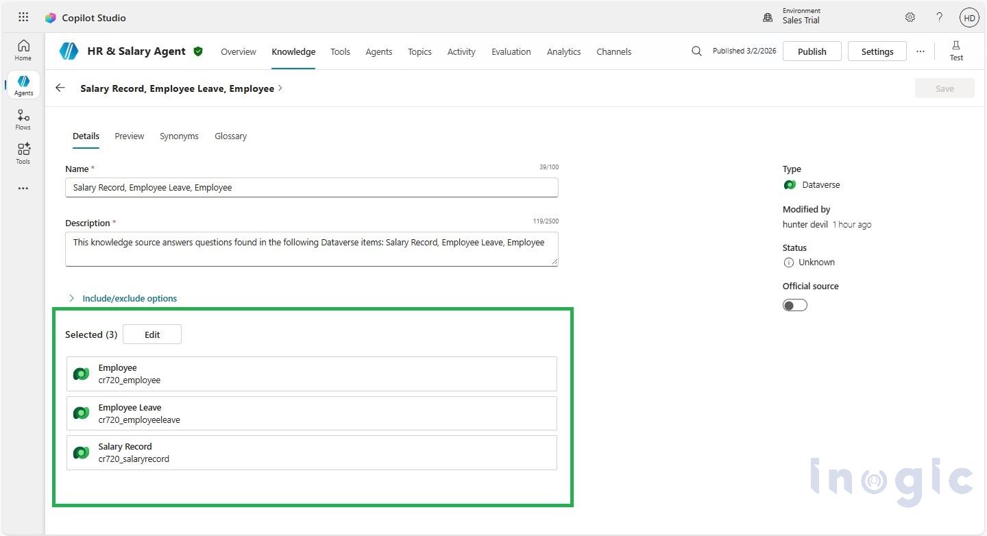Open the Microsoft 365 app launcher
Image resolution: width=987 pixels, height=536 pixels.
(23, 17)
